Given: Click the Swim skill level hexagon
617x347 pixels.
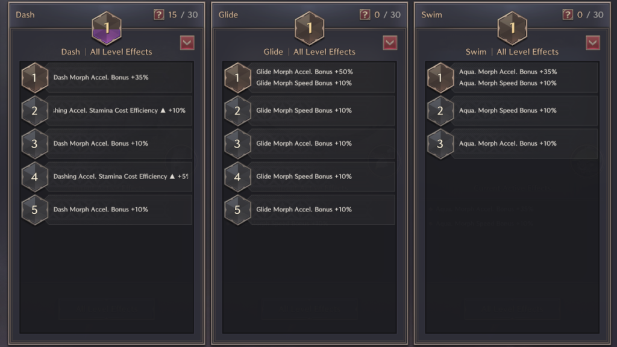Looking at the screenshot, I should [x=512, y=28].
